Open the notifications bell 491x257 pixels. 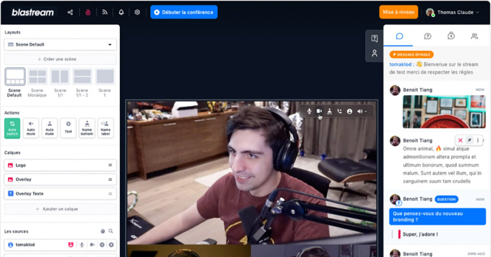point(121,12)
